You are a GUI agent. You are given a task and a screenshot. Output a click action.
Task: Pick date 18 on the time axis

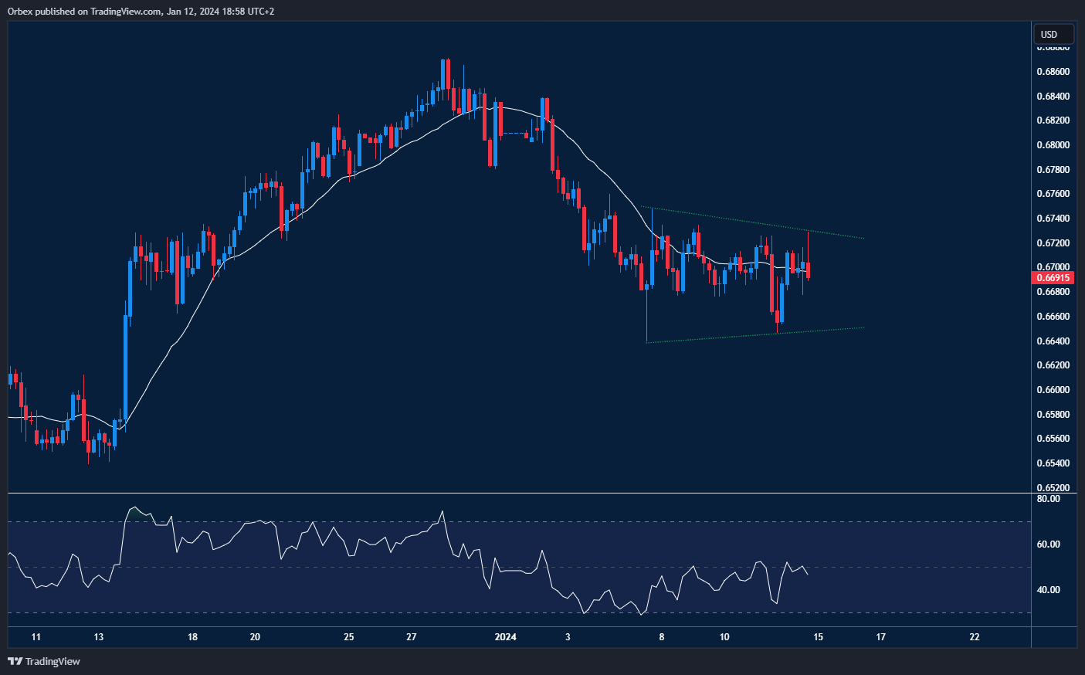(192, 637)
